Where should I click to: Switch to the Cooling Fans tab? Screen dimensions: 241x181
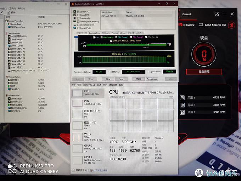pos(95,33)
